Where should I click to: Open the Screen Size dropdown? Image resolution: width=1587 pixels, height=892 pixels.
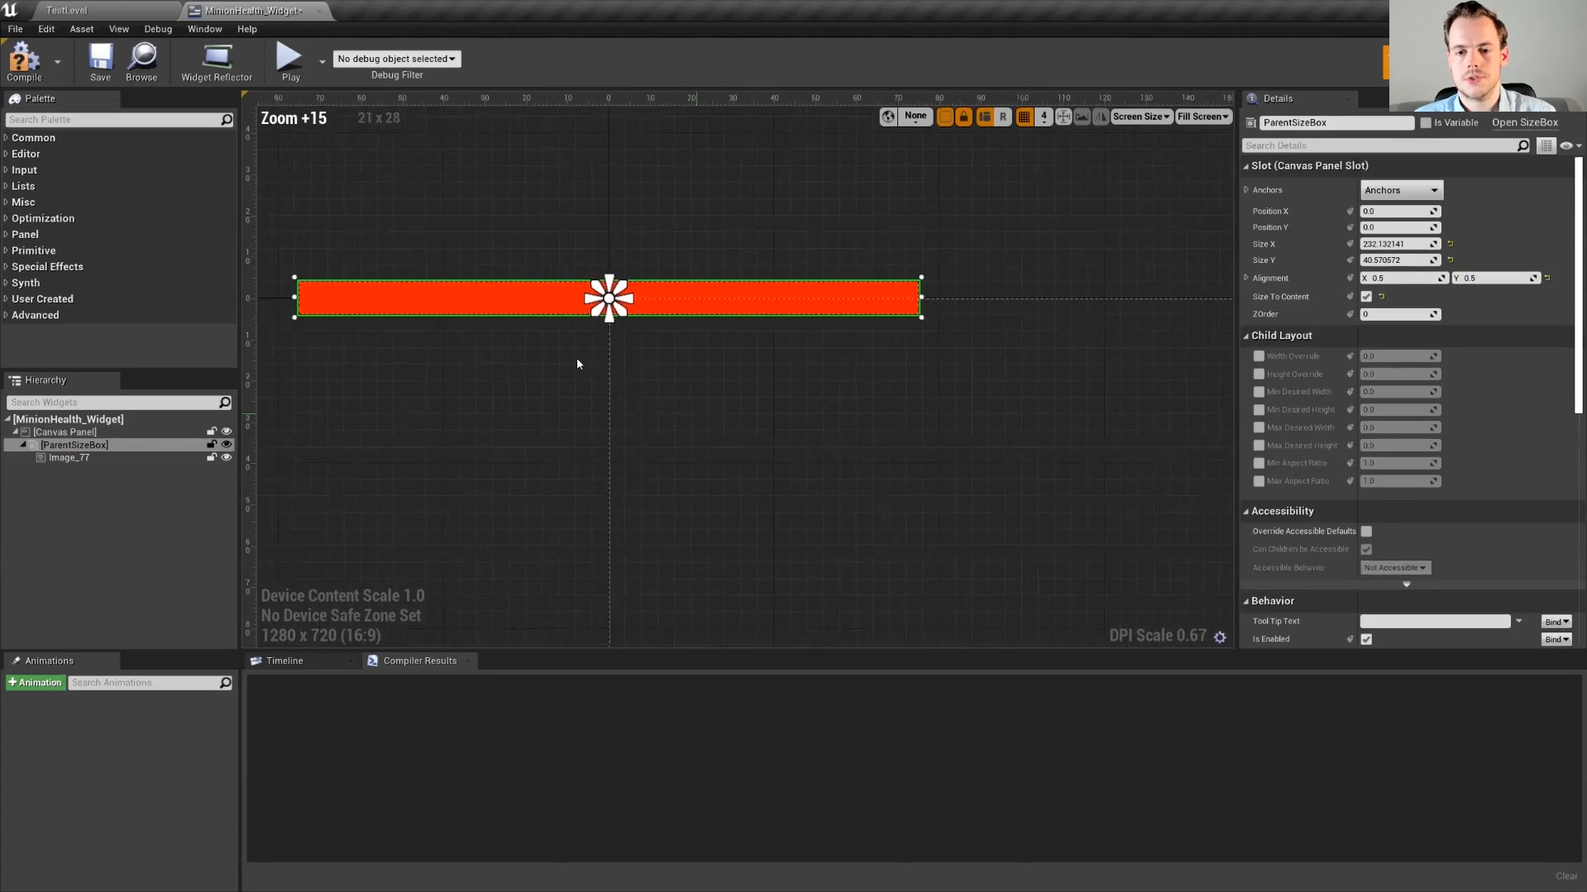(1140, 117)
